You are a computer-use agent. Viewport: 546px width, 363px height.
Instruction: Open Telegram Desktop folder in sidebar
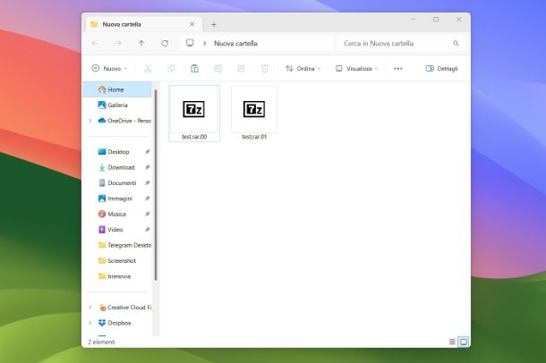click(x=124, y=245)
